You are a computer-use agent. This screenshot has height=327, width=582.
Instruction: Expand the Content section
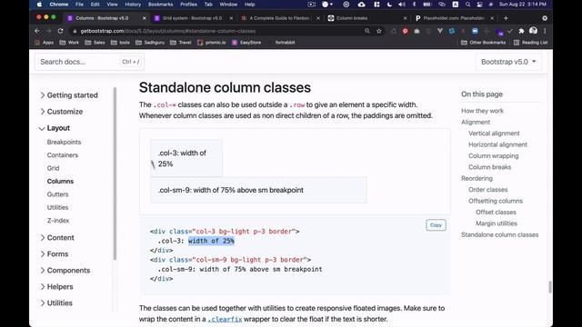[x=57, y=238]
